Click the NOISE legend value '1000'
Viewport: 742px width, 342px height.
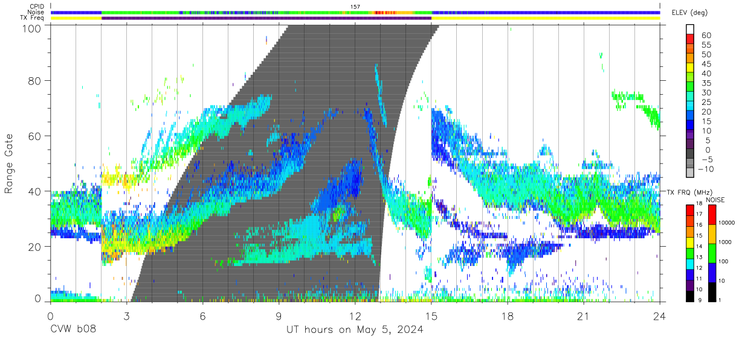[724, 242]
